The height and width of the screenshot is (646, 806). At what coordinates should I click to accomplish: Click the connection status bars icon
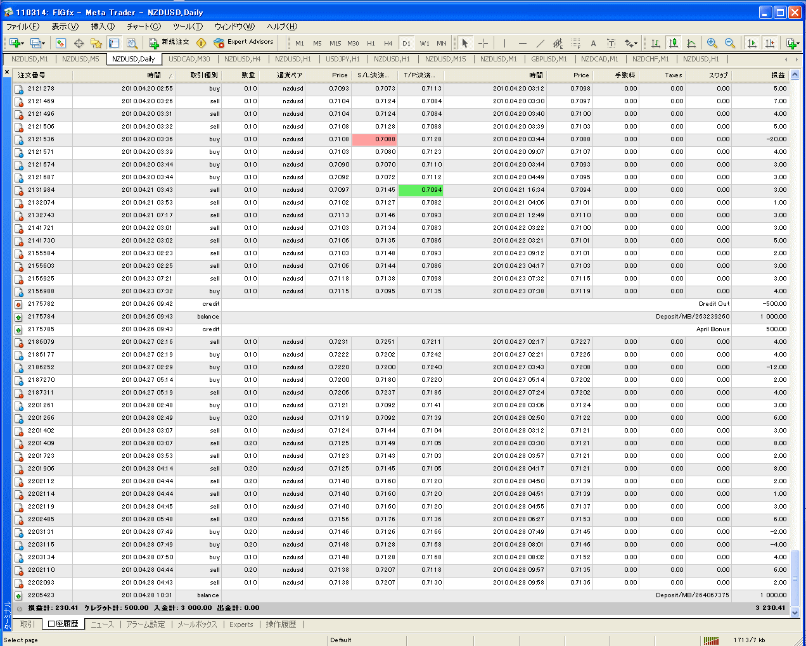click(x=711, y=640)
